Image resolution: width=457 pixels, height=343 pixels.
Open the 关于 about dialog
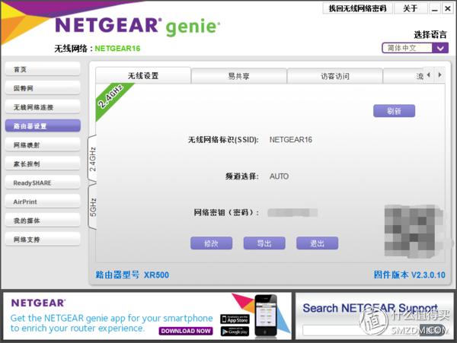(411, 8)
